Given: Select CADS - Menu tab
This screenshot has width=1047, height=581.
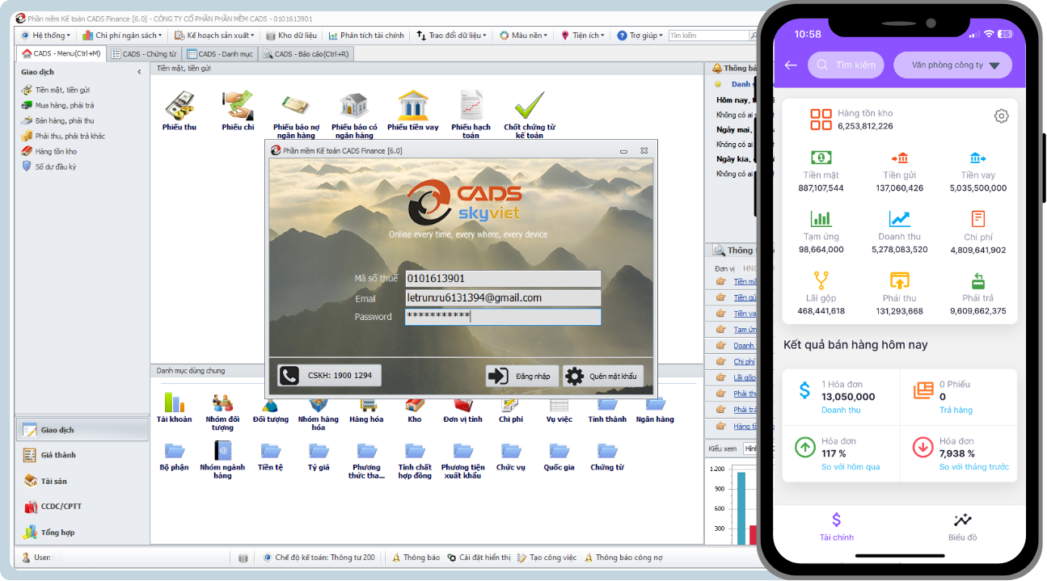Looking at the screenshot, I should [x=61, y=54].
